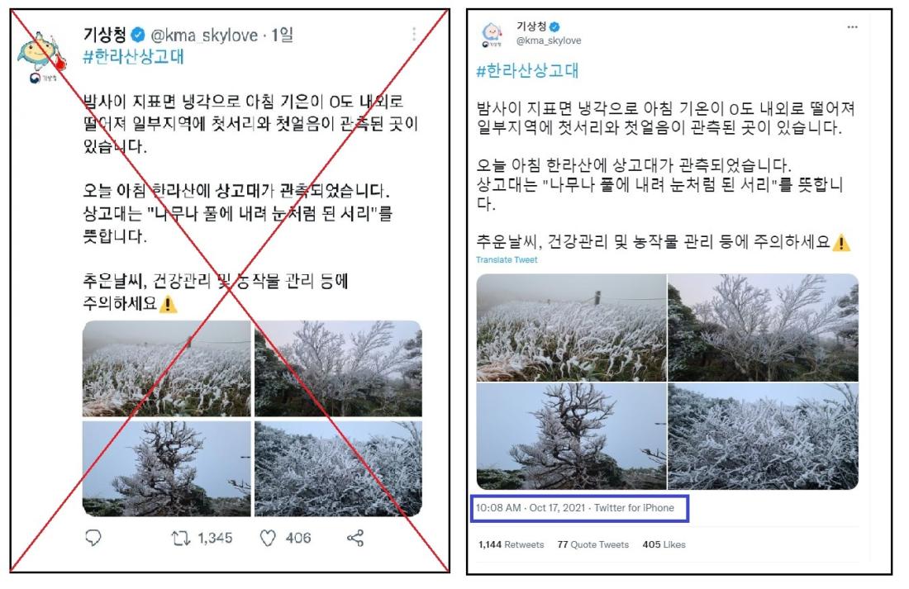Click the KMA profile avatar on left tweet
This screenshot has width=909, height=589.
(x=42, y=57)
